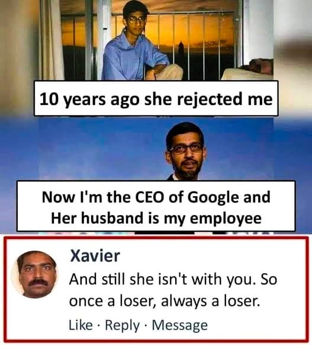The height and width of the screenshot is (345, 312).
Task: Select the comment line "And still she isn't with you"
Action: click(161, 279)
